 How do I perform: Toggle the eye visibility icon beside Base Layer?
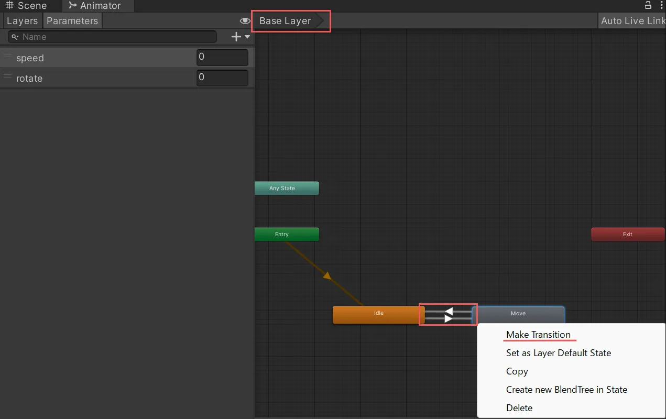(x=245, y=21)
